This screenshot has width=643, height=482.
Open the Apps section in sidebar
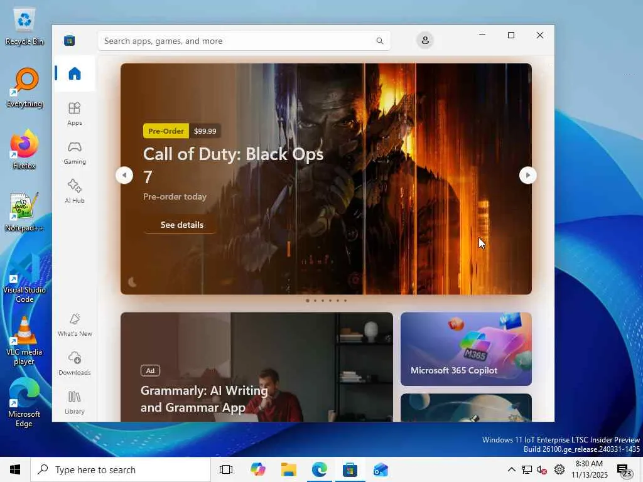point(74,114)
